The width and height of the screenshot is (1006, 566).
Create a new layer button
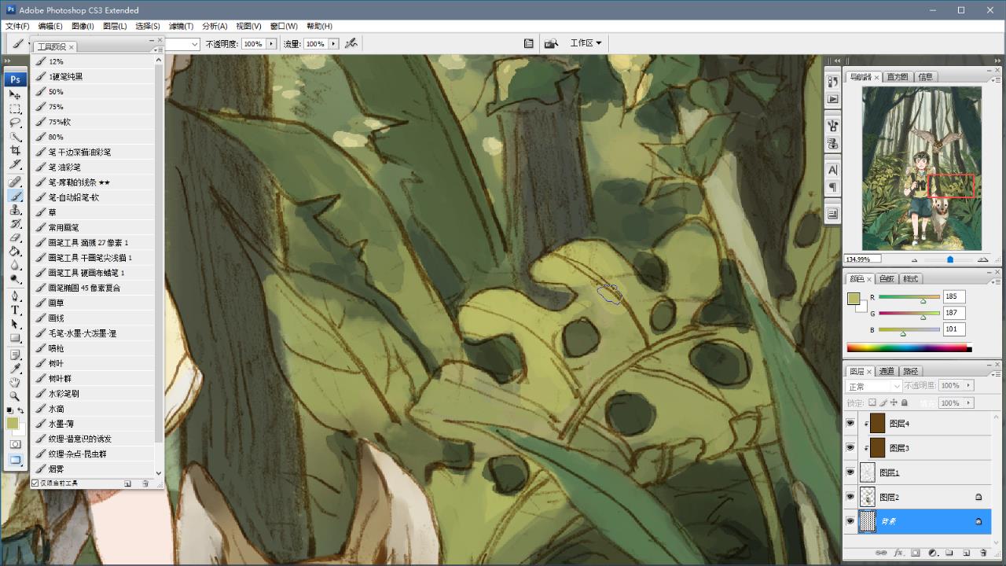(966, 553)
